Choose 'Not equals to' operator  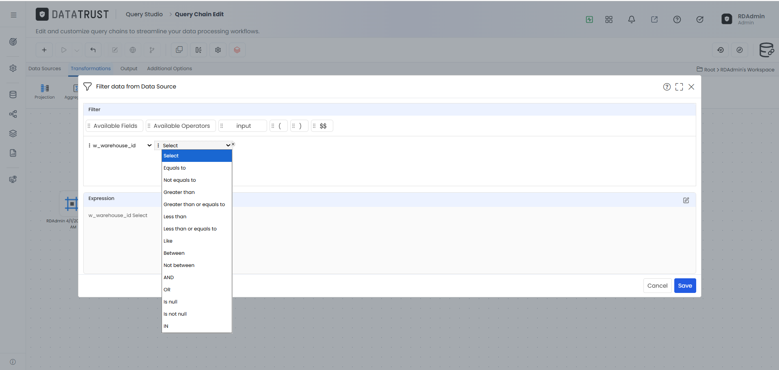(x=197, y=180)
